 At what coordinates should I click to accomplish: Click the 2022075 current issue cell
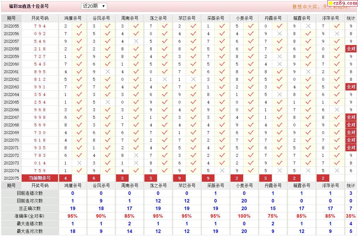11,178
